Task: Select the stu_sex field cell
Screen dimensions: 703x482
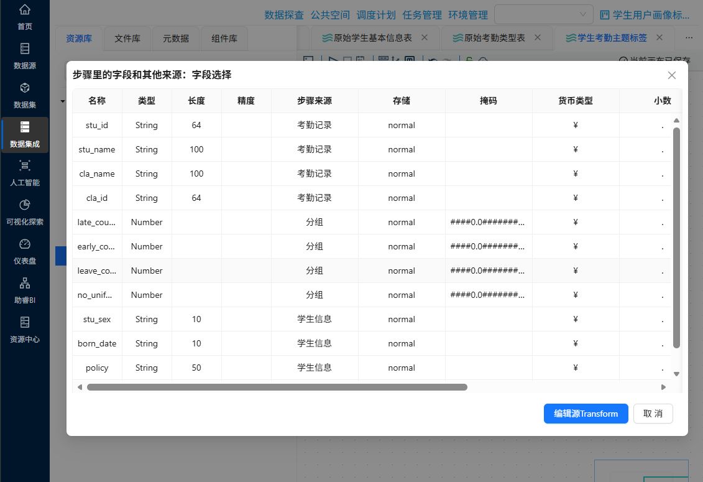Action: coord(97,319)
